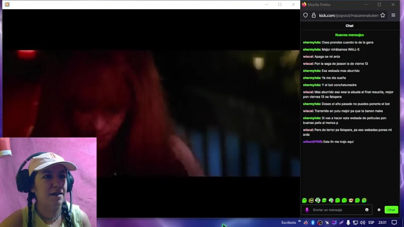Expand the Escritorio toolbar chevron

pyautogui.click(x=299, y=221)
